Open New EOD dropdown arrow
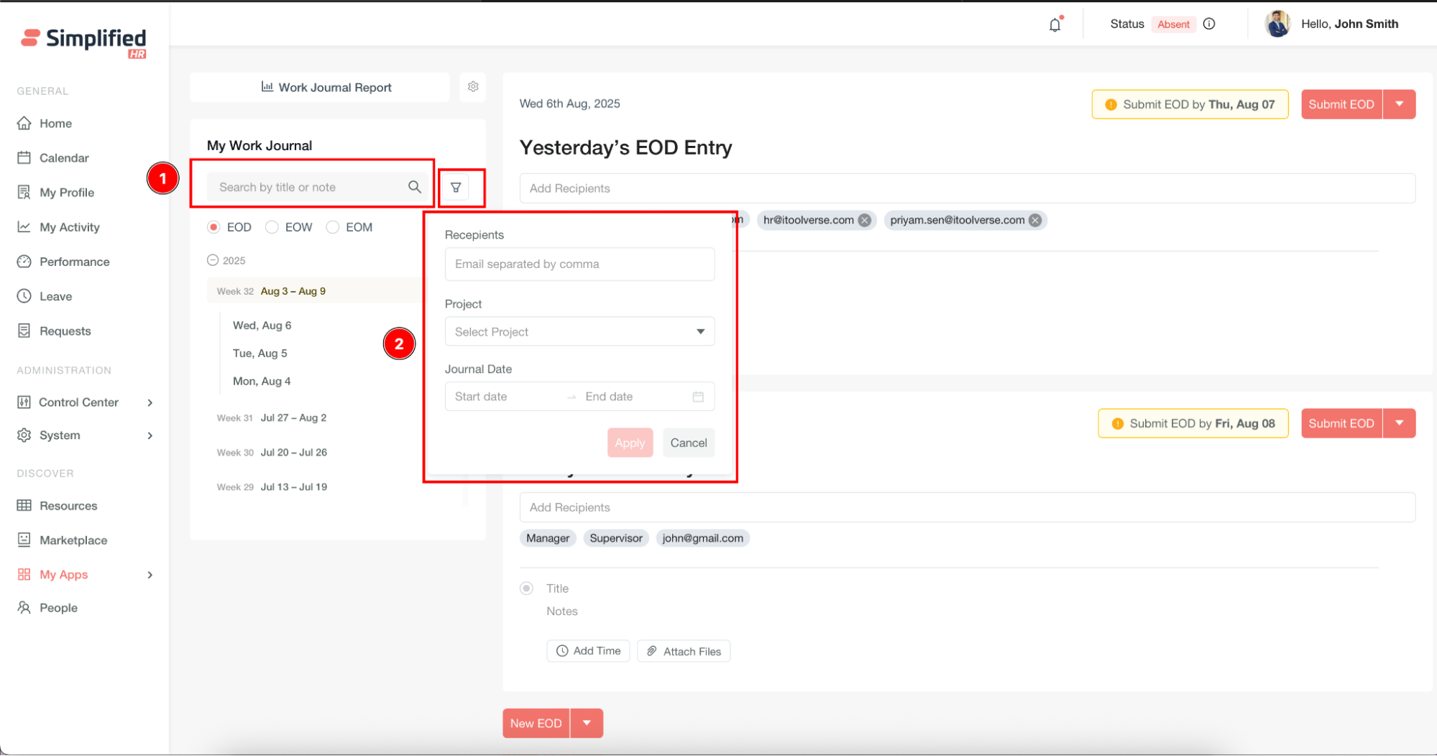Screen dimensions: 1437x756 (587, 723)
